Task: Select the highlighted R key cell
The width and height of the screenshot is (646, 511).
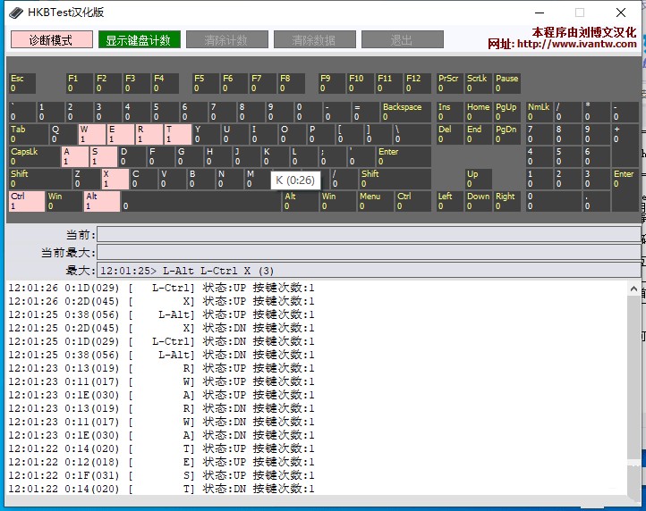Action: (149, 135)
